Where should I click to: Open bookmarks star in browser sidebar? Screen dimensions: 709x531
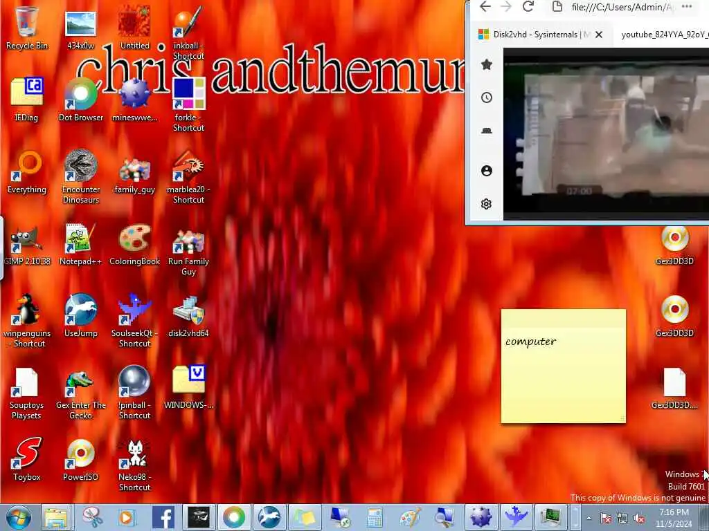(487, 64)
